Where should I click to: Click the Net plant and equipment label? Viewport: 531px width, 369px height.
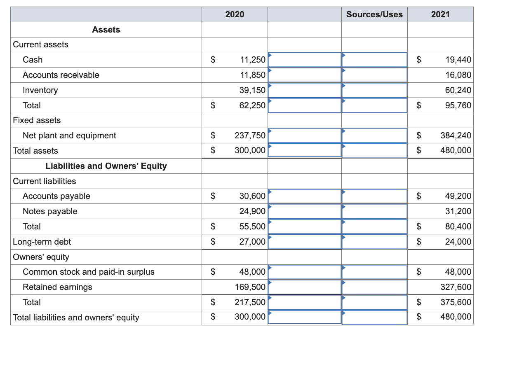coord(69,135)
